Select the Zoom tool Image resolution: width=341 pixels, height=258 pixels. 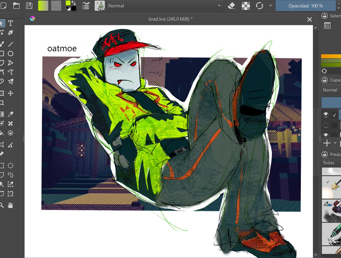coord(1,205)
